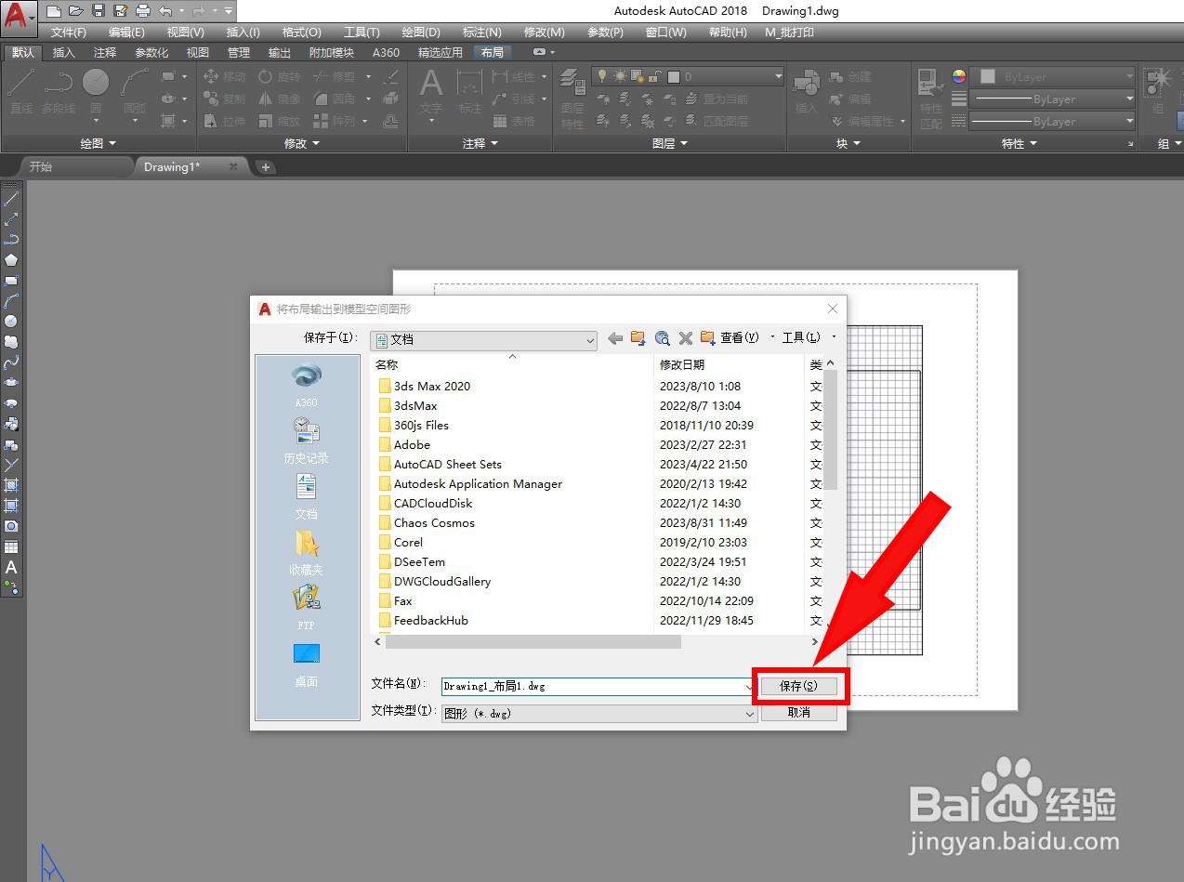
Task: Expand the 文件名 filename history dropdown arrow
Action: [x=750, y=687]
